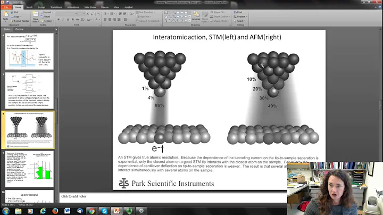Open the PowerPoint Help question mark icon

379,7
